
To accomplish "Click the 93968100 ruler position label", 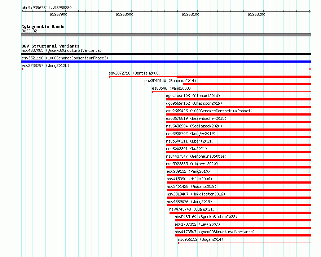I will 190,14.
